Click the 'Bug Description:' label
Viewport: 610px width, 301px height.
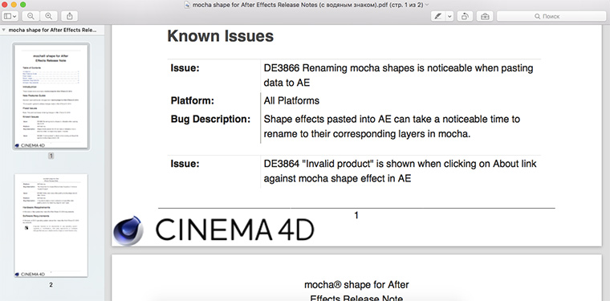[210, 119]
